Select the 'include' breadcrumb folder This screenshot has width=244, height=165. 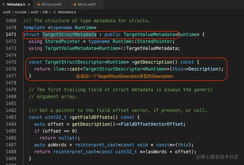coord(21,12)
